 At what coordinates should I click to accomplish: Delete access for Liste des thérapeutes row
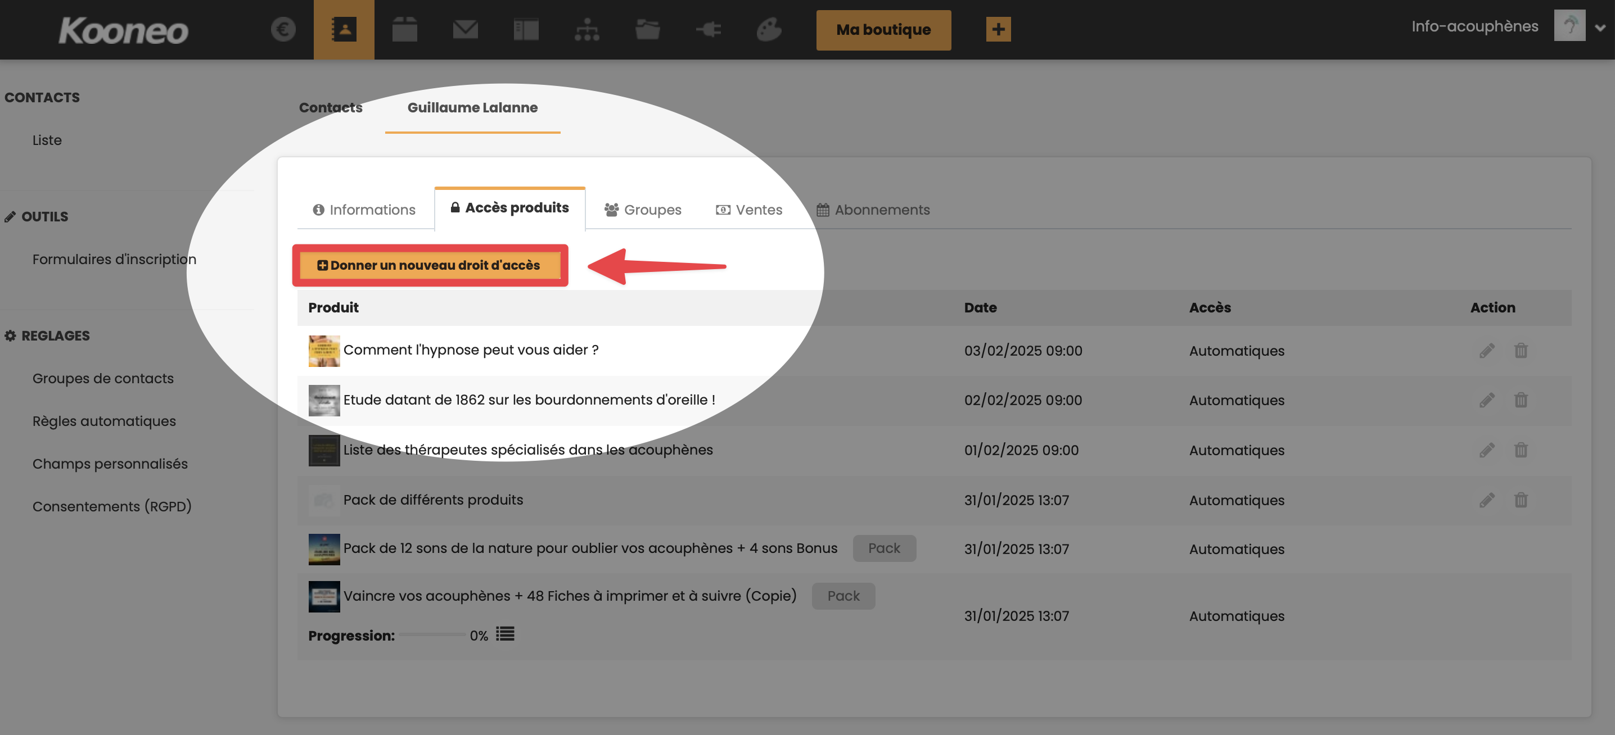[x=1521, y=451]
